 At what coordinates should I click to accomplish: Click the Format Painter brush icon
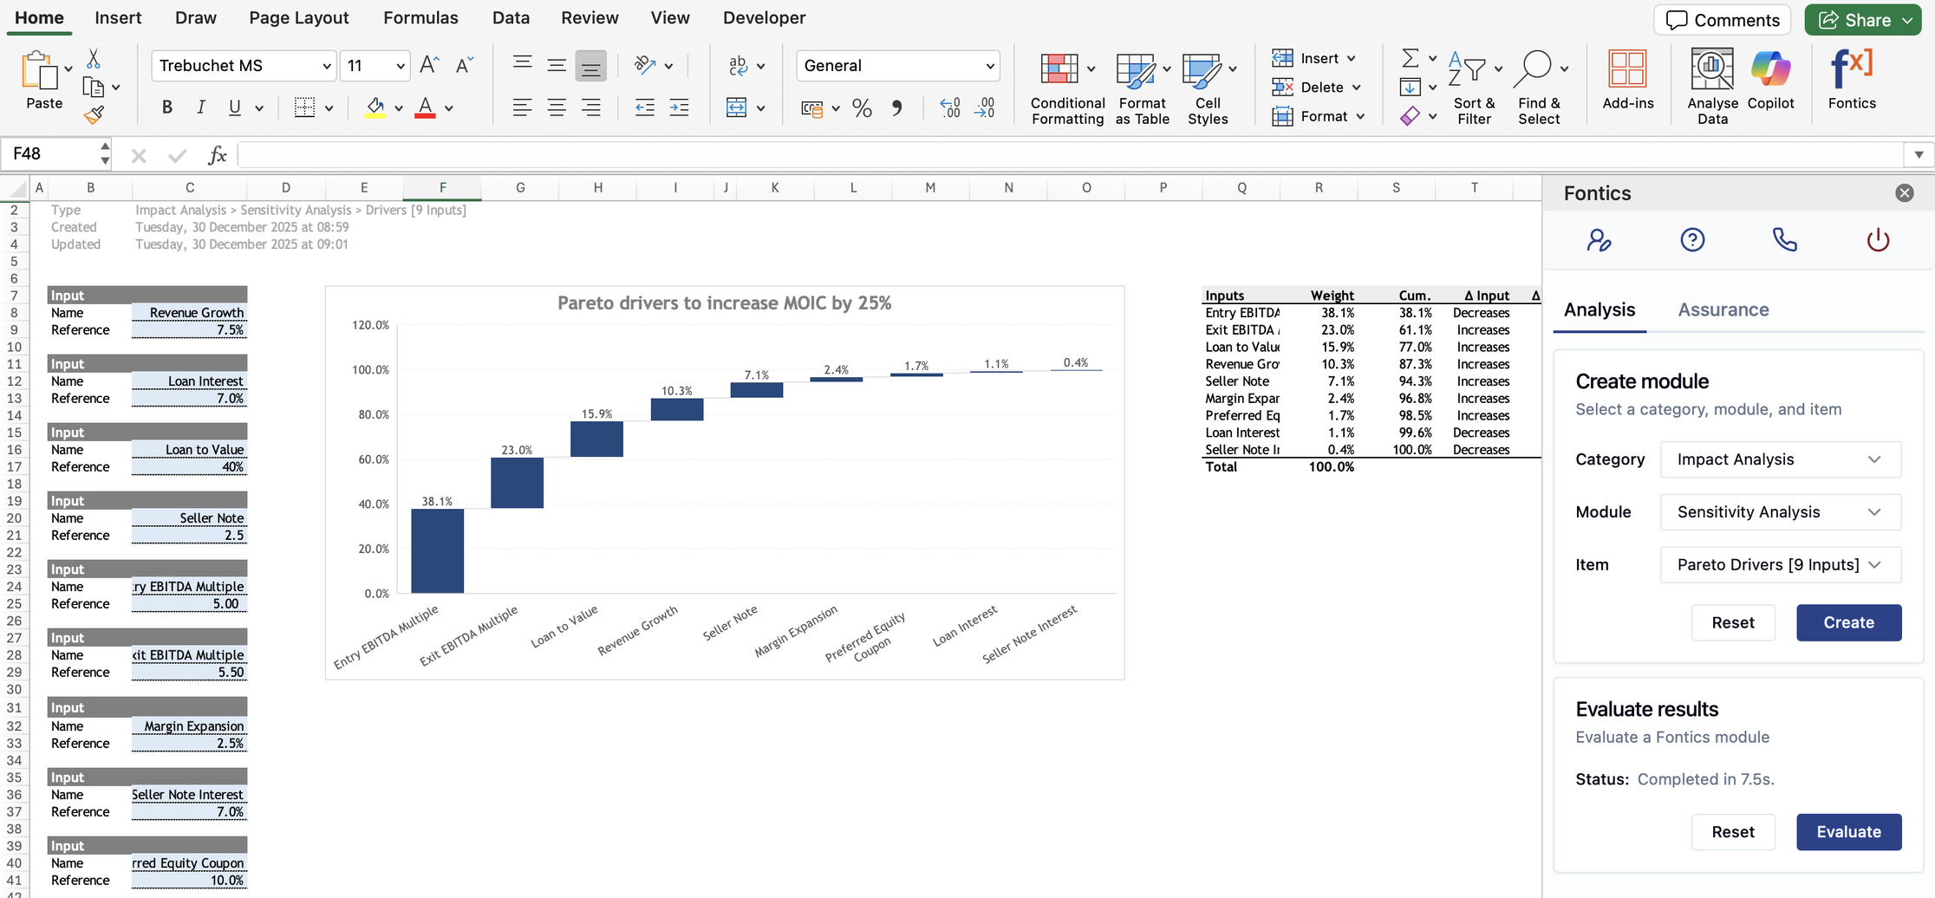tap(94, 115)
